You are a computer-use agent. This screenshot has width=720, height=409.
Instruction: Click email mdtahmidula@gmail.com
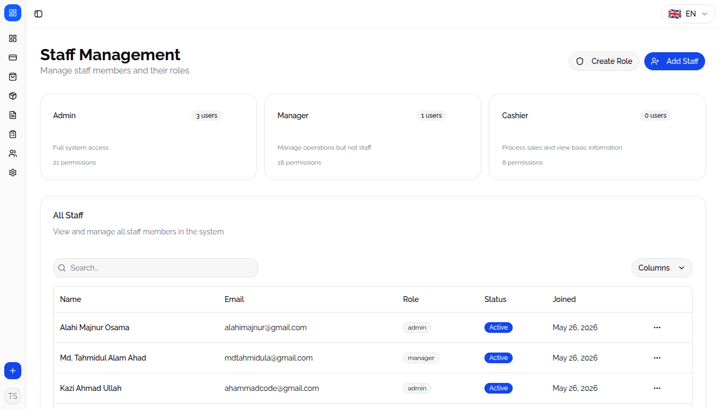point(269,358)
